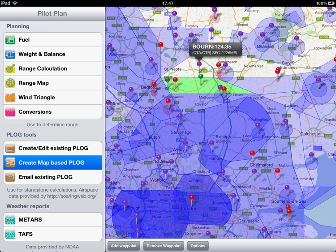Viewport: 336px width, 252px height.
Task: Tap the BOURN:124.35 airspace callout
Action: (215, 49)
